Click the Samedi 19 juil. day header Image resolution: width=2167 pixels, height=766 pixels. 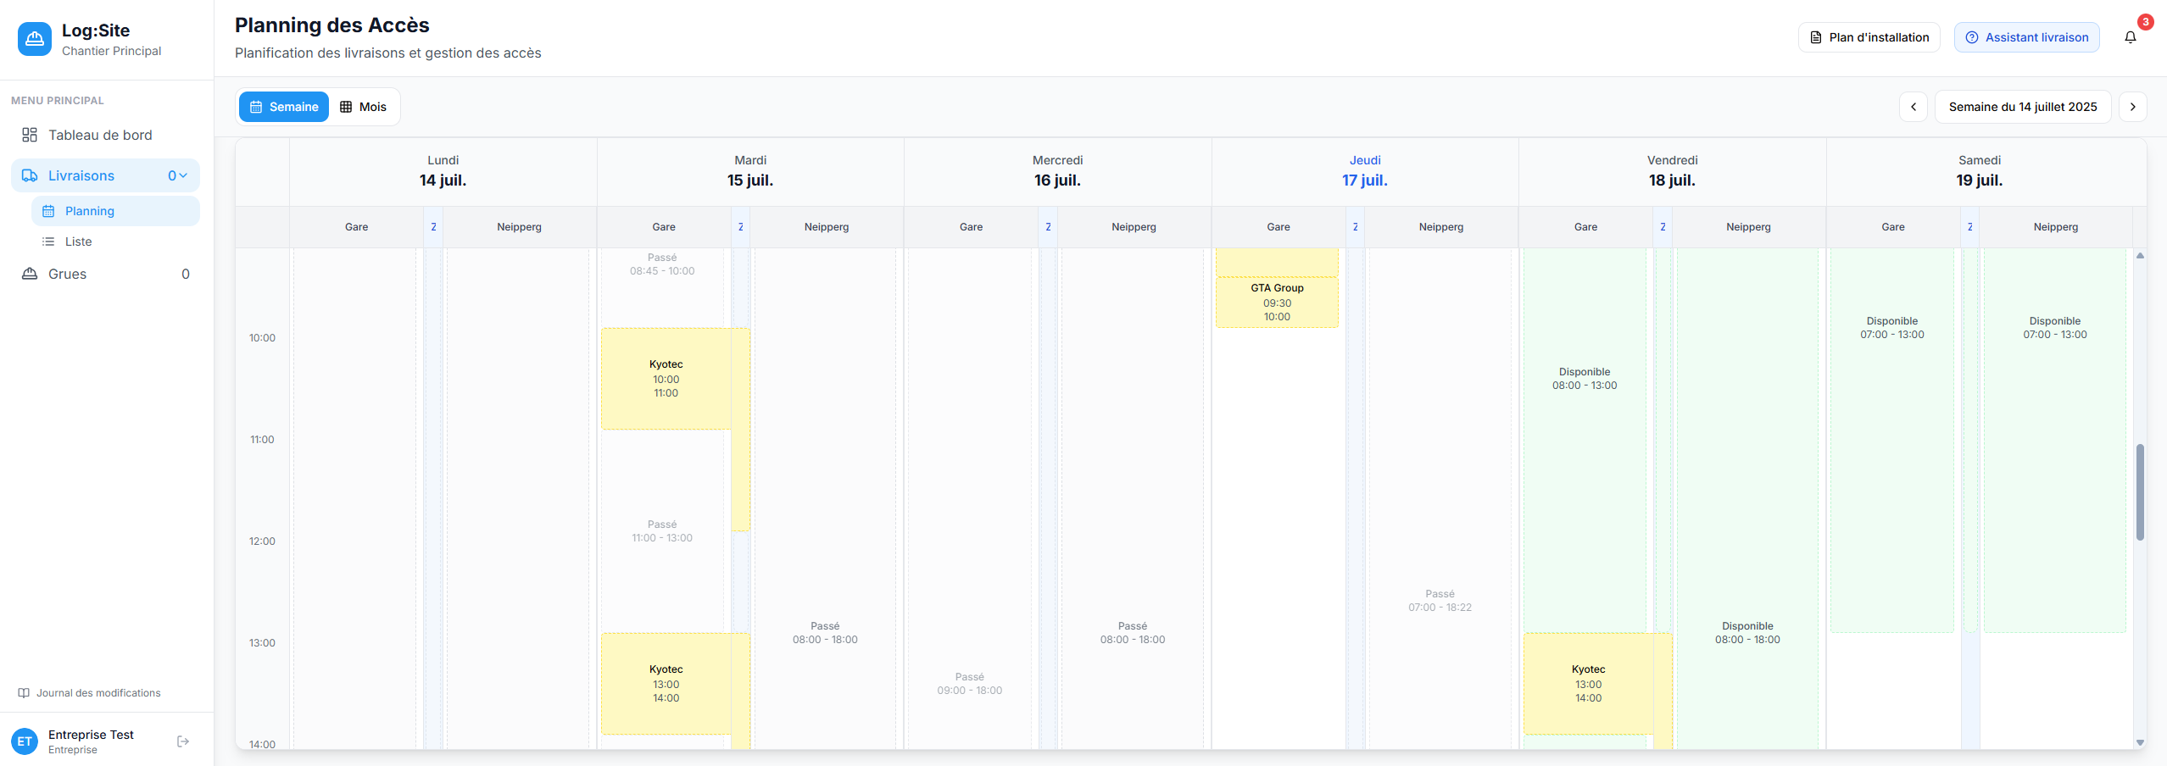(x=1980, y=172)
